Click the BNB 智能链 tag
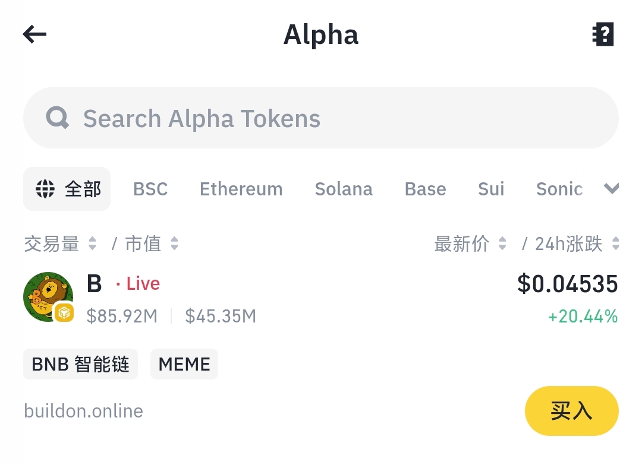 pyautogui.click(x=80, y=364)
